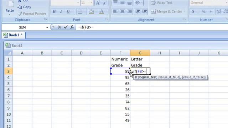The height and width of the screenshot is (128, 228).
Task: Select column F header
Action: pos(120,53)
